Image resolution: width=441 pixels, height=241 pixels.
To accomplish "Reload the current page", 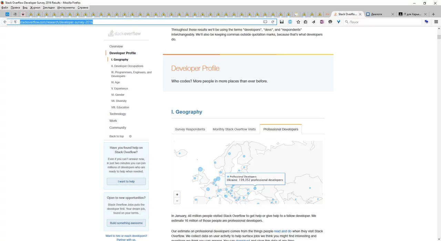I will point(273,22).
